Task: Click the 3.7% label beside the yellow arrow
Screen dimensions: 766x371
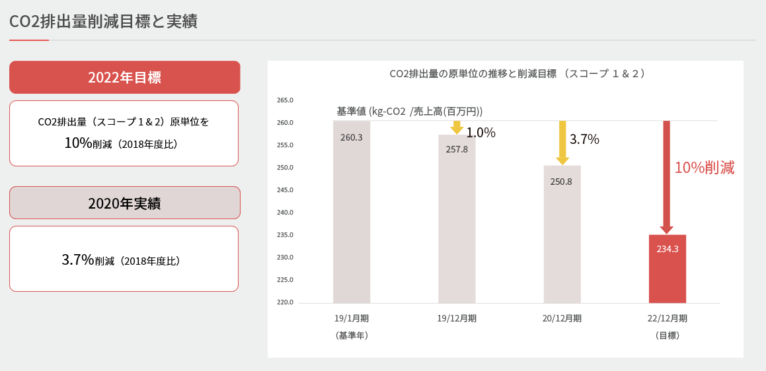Action: [x=584, y=139]
